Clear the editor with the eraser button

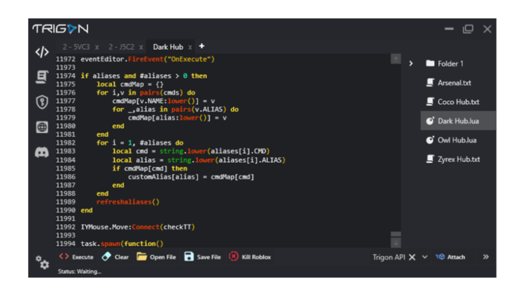click(114, 257)
